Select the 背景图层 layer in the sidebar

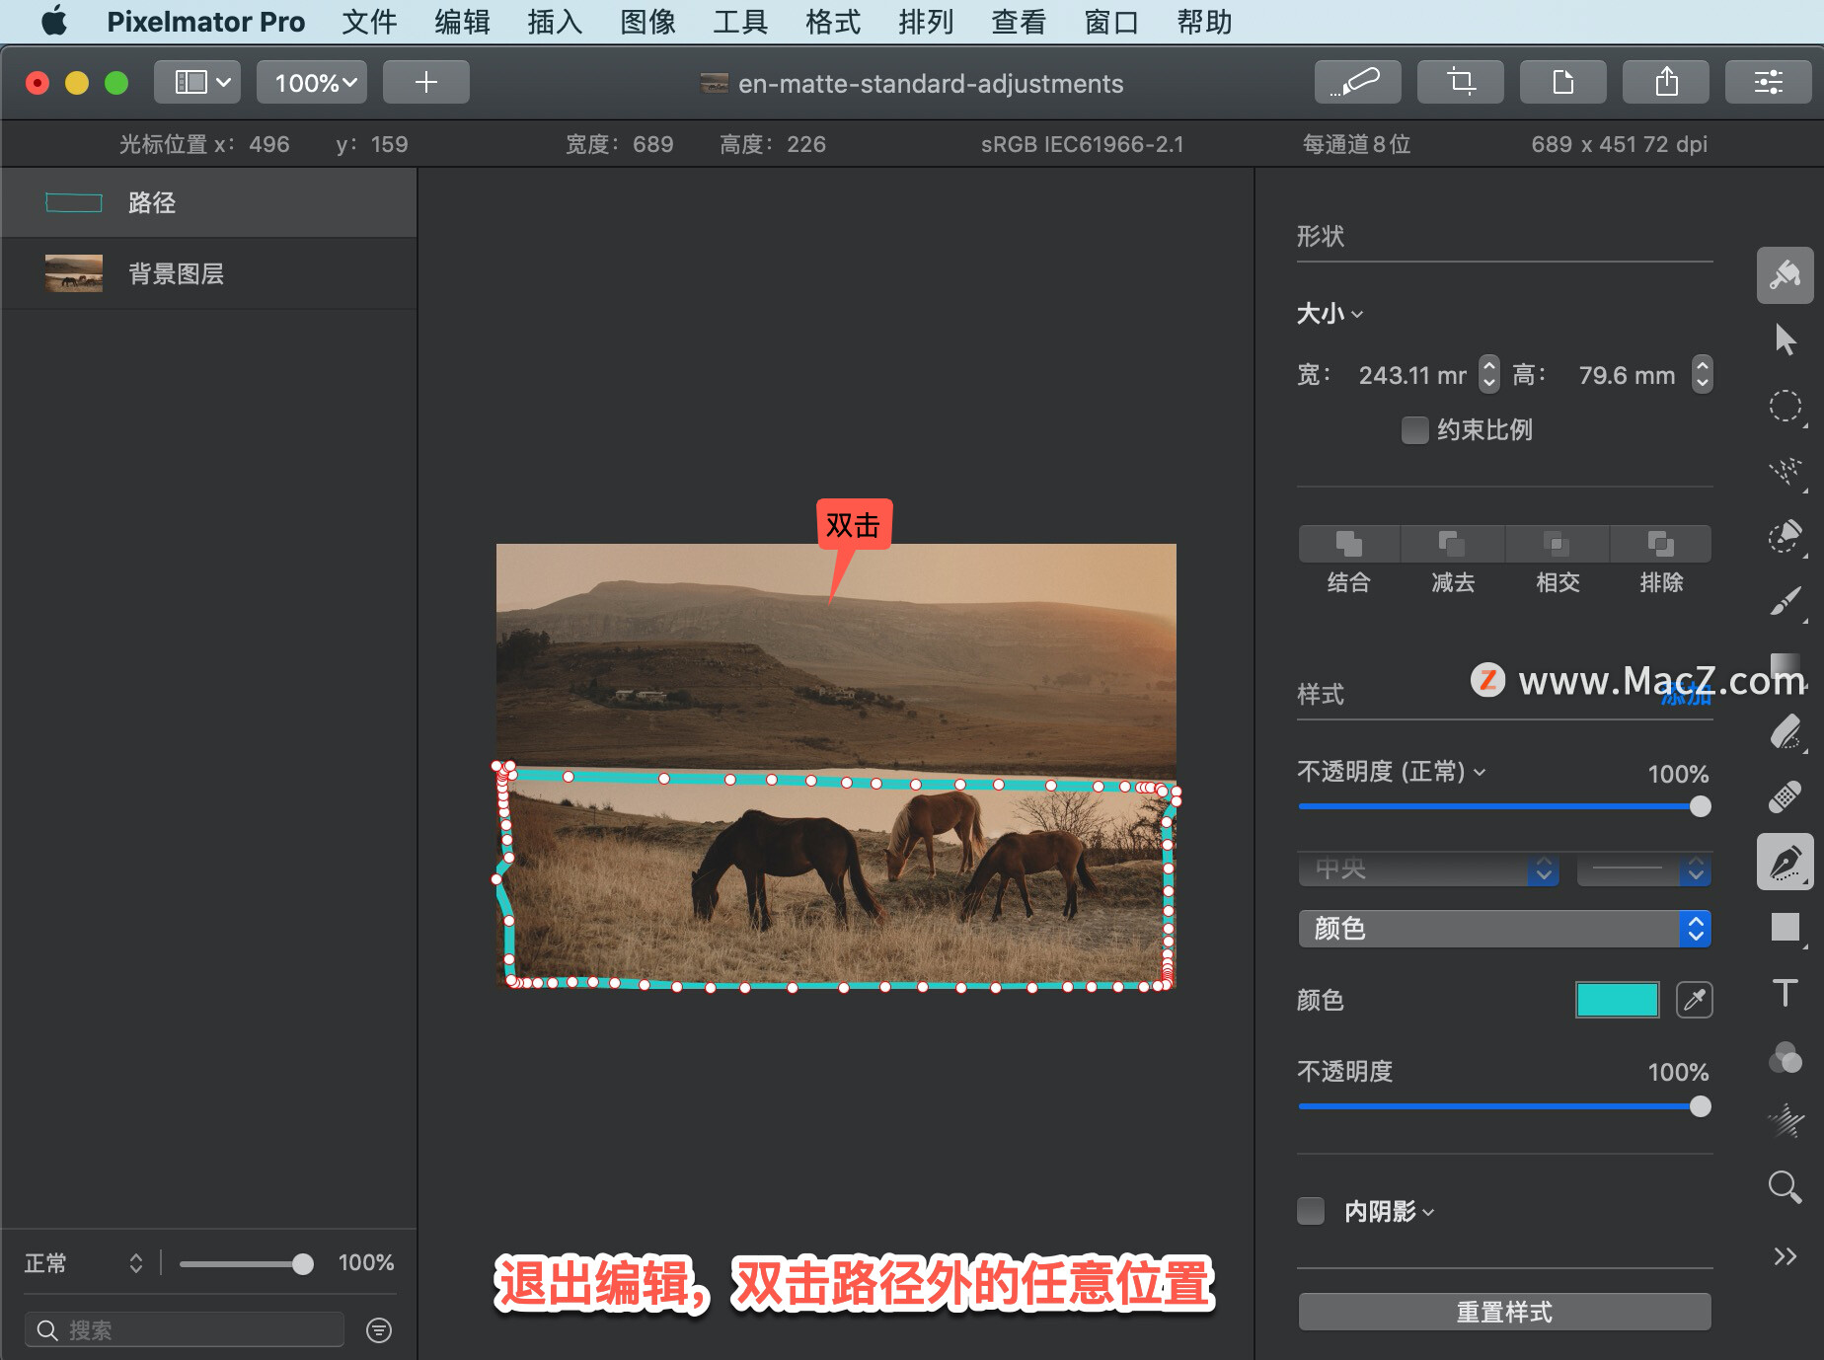point(175,273)
